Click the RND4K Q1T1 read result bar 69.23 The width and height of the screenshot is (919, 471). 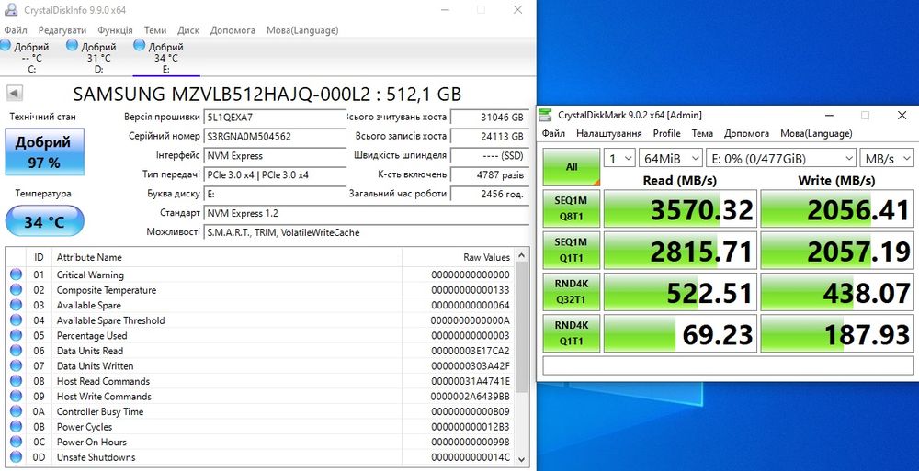pos(680,333)
